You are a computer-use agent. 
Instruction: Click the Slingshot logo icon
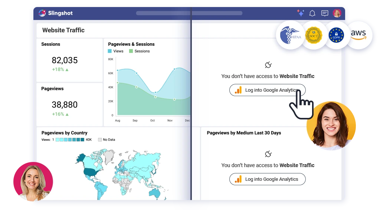42,13
